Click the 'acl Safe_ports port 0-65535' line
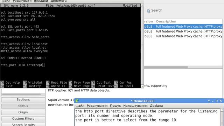224x126 pixels. pyautogui.click(x=24, y=30)
